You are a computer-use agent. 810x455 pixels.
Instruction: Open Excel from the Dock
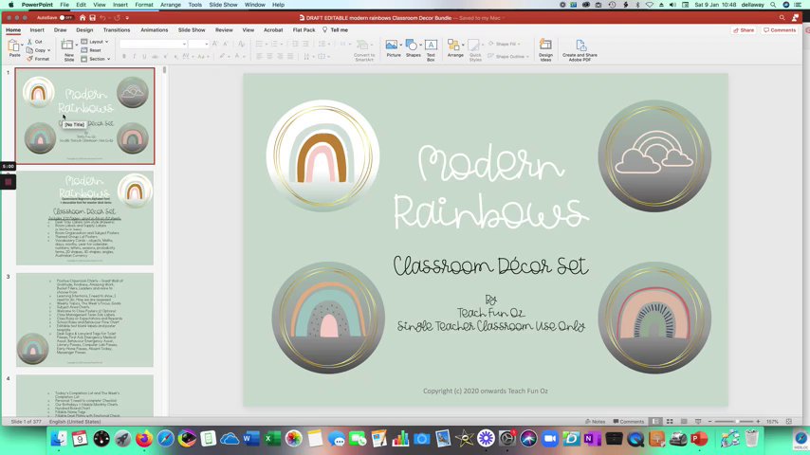tap(271, 439)
